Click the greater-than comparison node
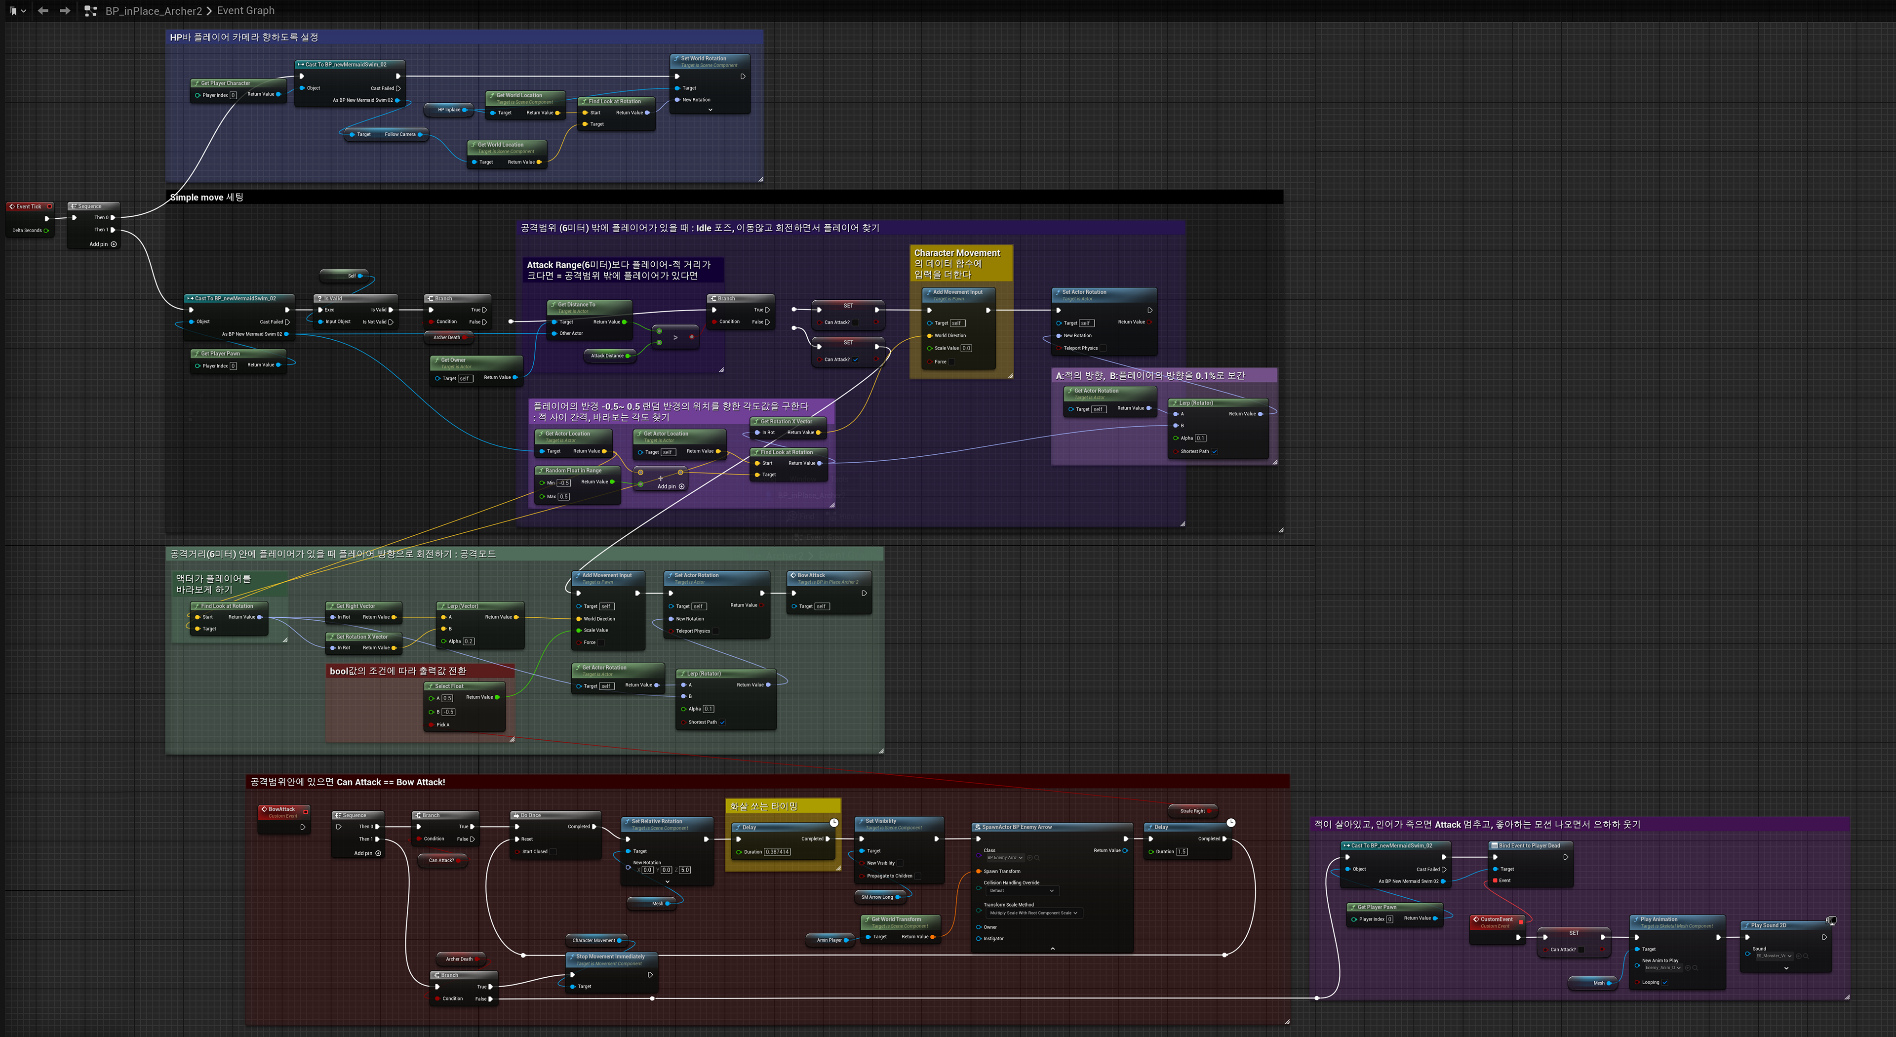1896x1037 pixels. tap(675, 337)
